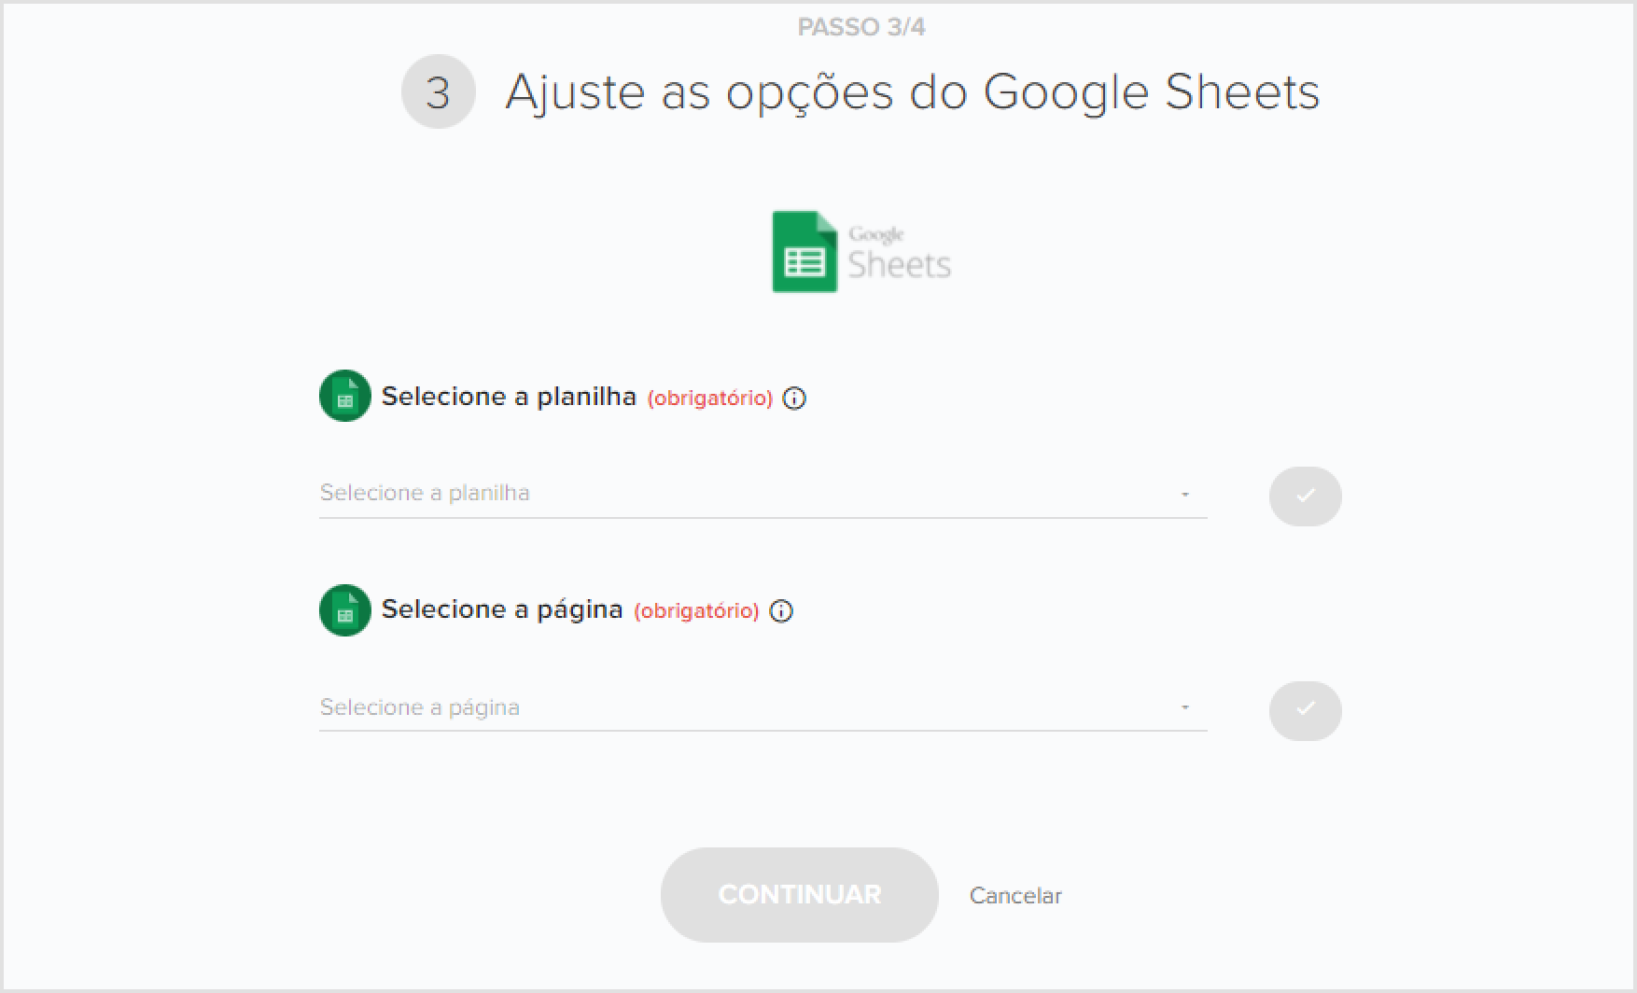Click the PASSO 3/4 step indicator
Viewport: 1637px width, 993px height.
pos(861,27)
